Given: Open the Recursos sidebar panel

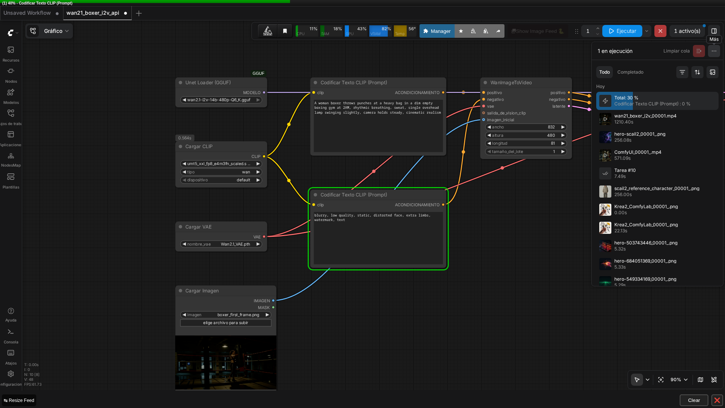Looking at the screenshot, I should [x=11, y=54].
